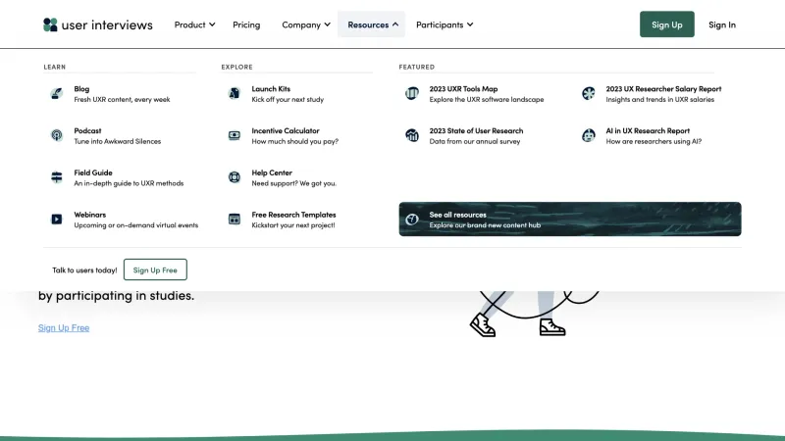785x441 pixels.
Task: Click 'How are researchers using AI?' text
Action: [x=654, y=141]
